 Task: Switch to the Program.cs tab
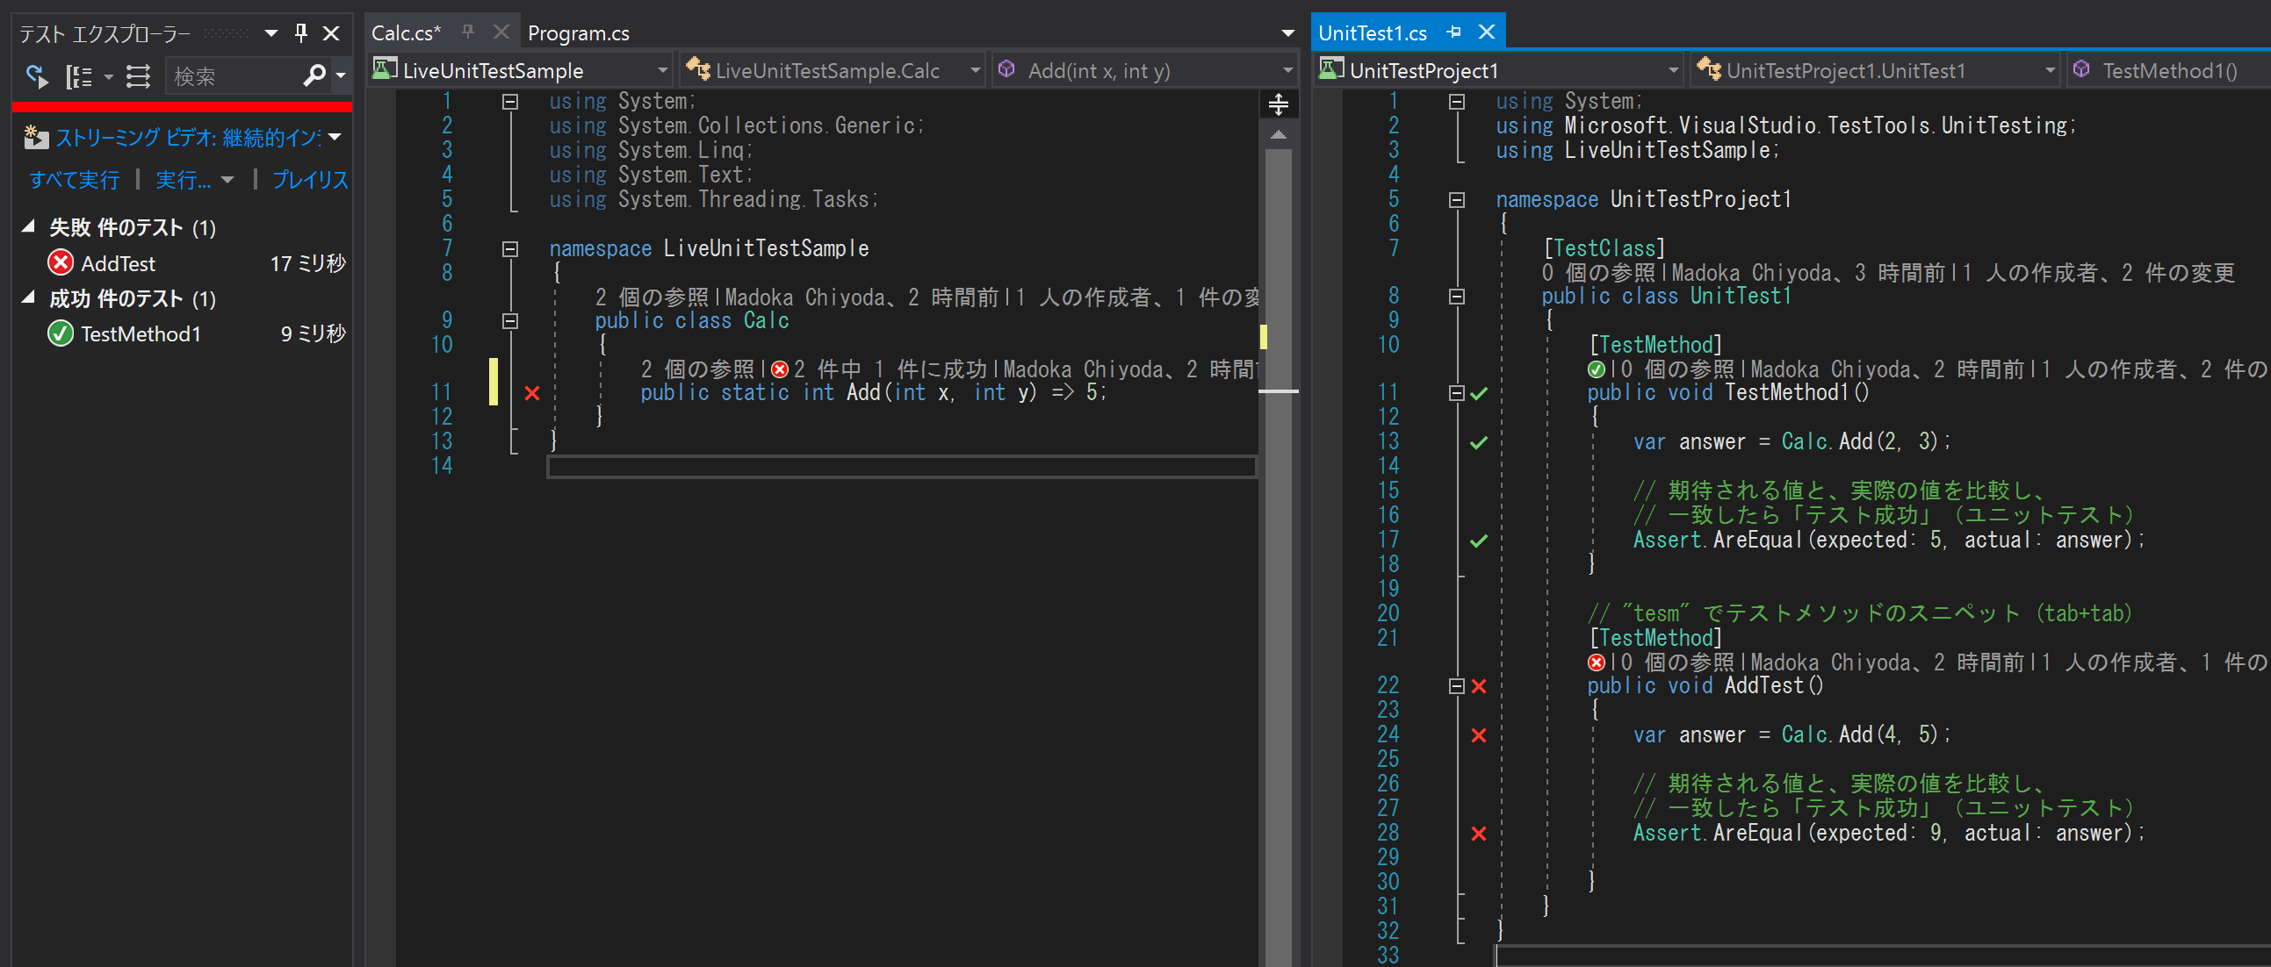[579, 33]
